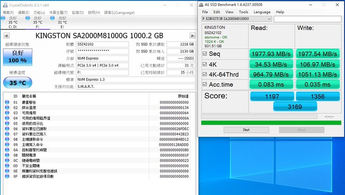Click the 1218 GB total reads value
Viewport: 345px width, 195px height.
coord(181,44)
